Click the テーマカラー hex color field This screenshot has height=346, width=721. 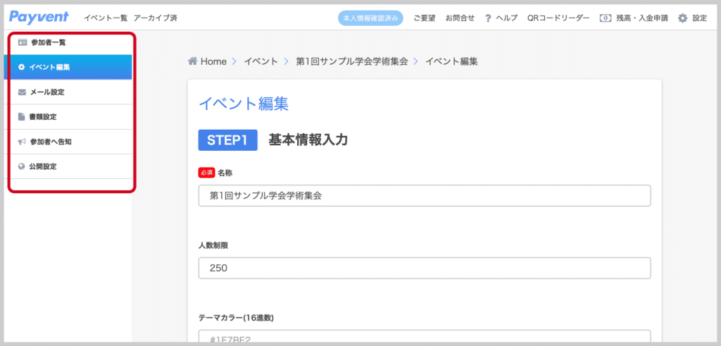(x=425, y=337)
